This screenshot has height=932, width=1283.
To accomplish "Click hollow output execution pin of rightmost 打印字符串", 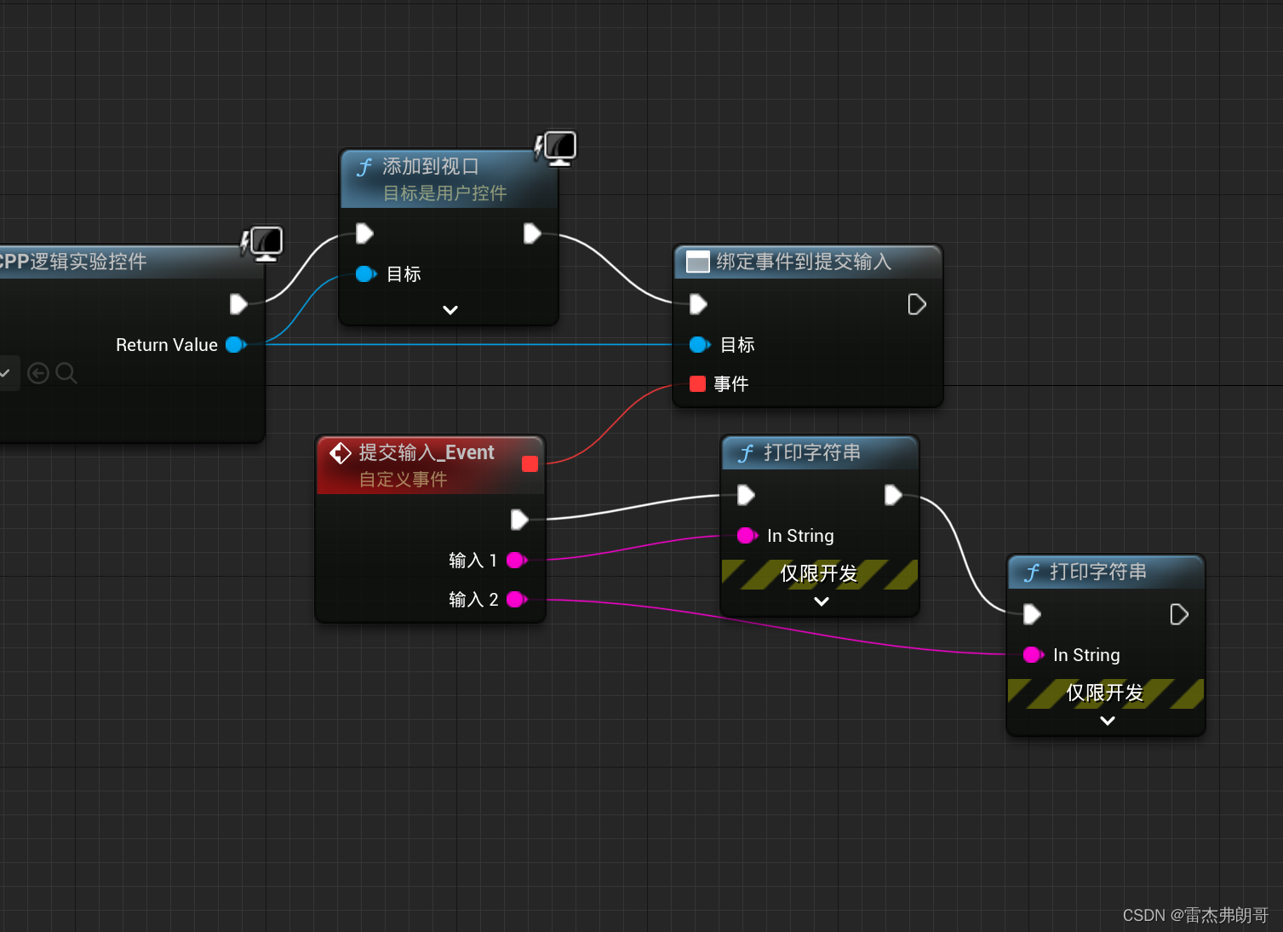I will pyautogui.click(x=1179, y=614).
